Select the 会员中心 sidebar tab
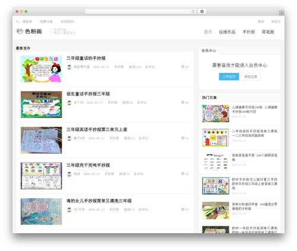This screenshot has height=251, width=297. (209, 50)
